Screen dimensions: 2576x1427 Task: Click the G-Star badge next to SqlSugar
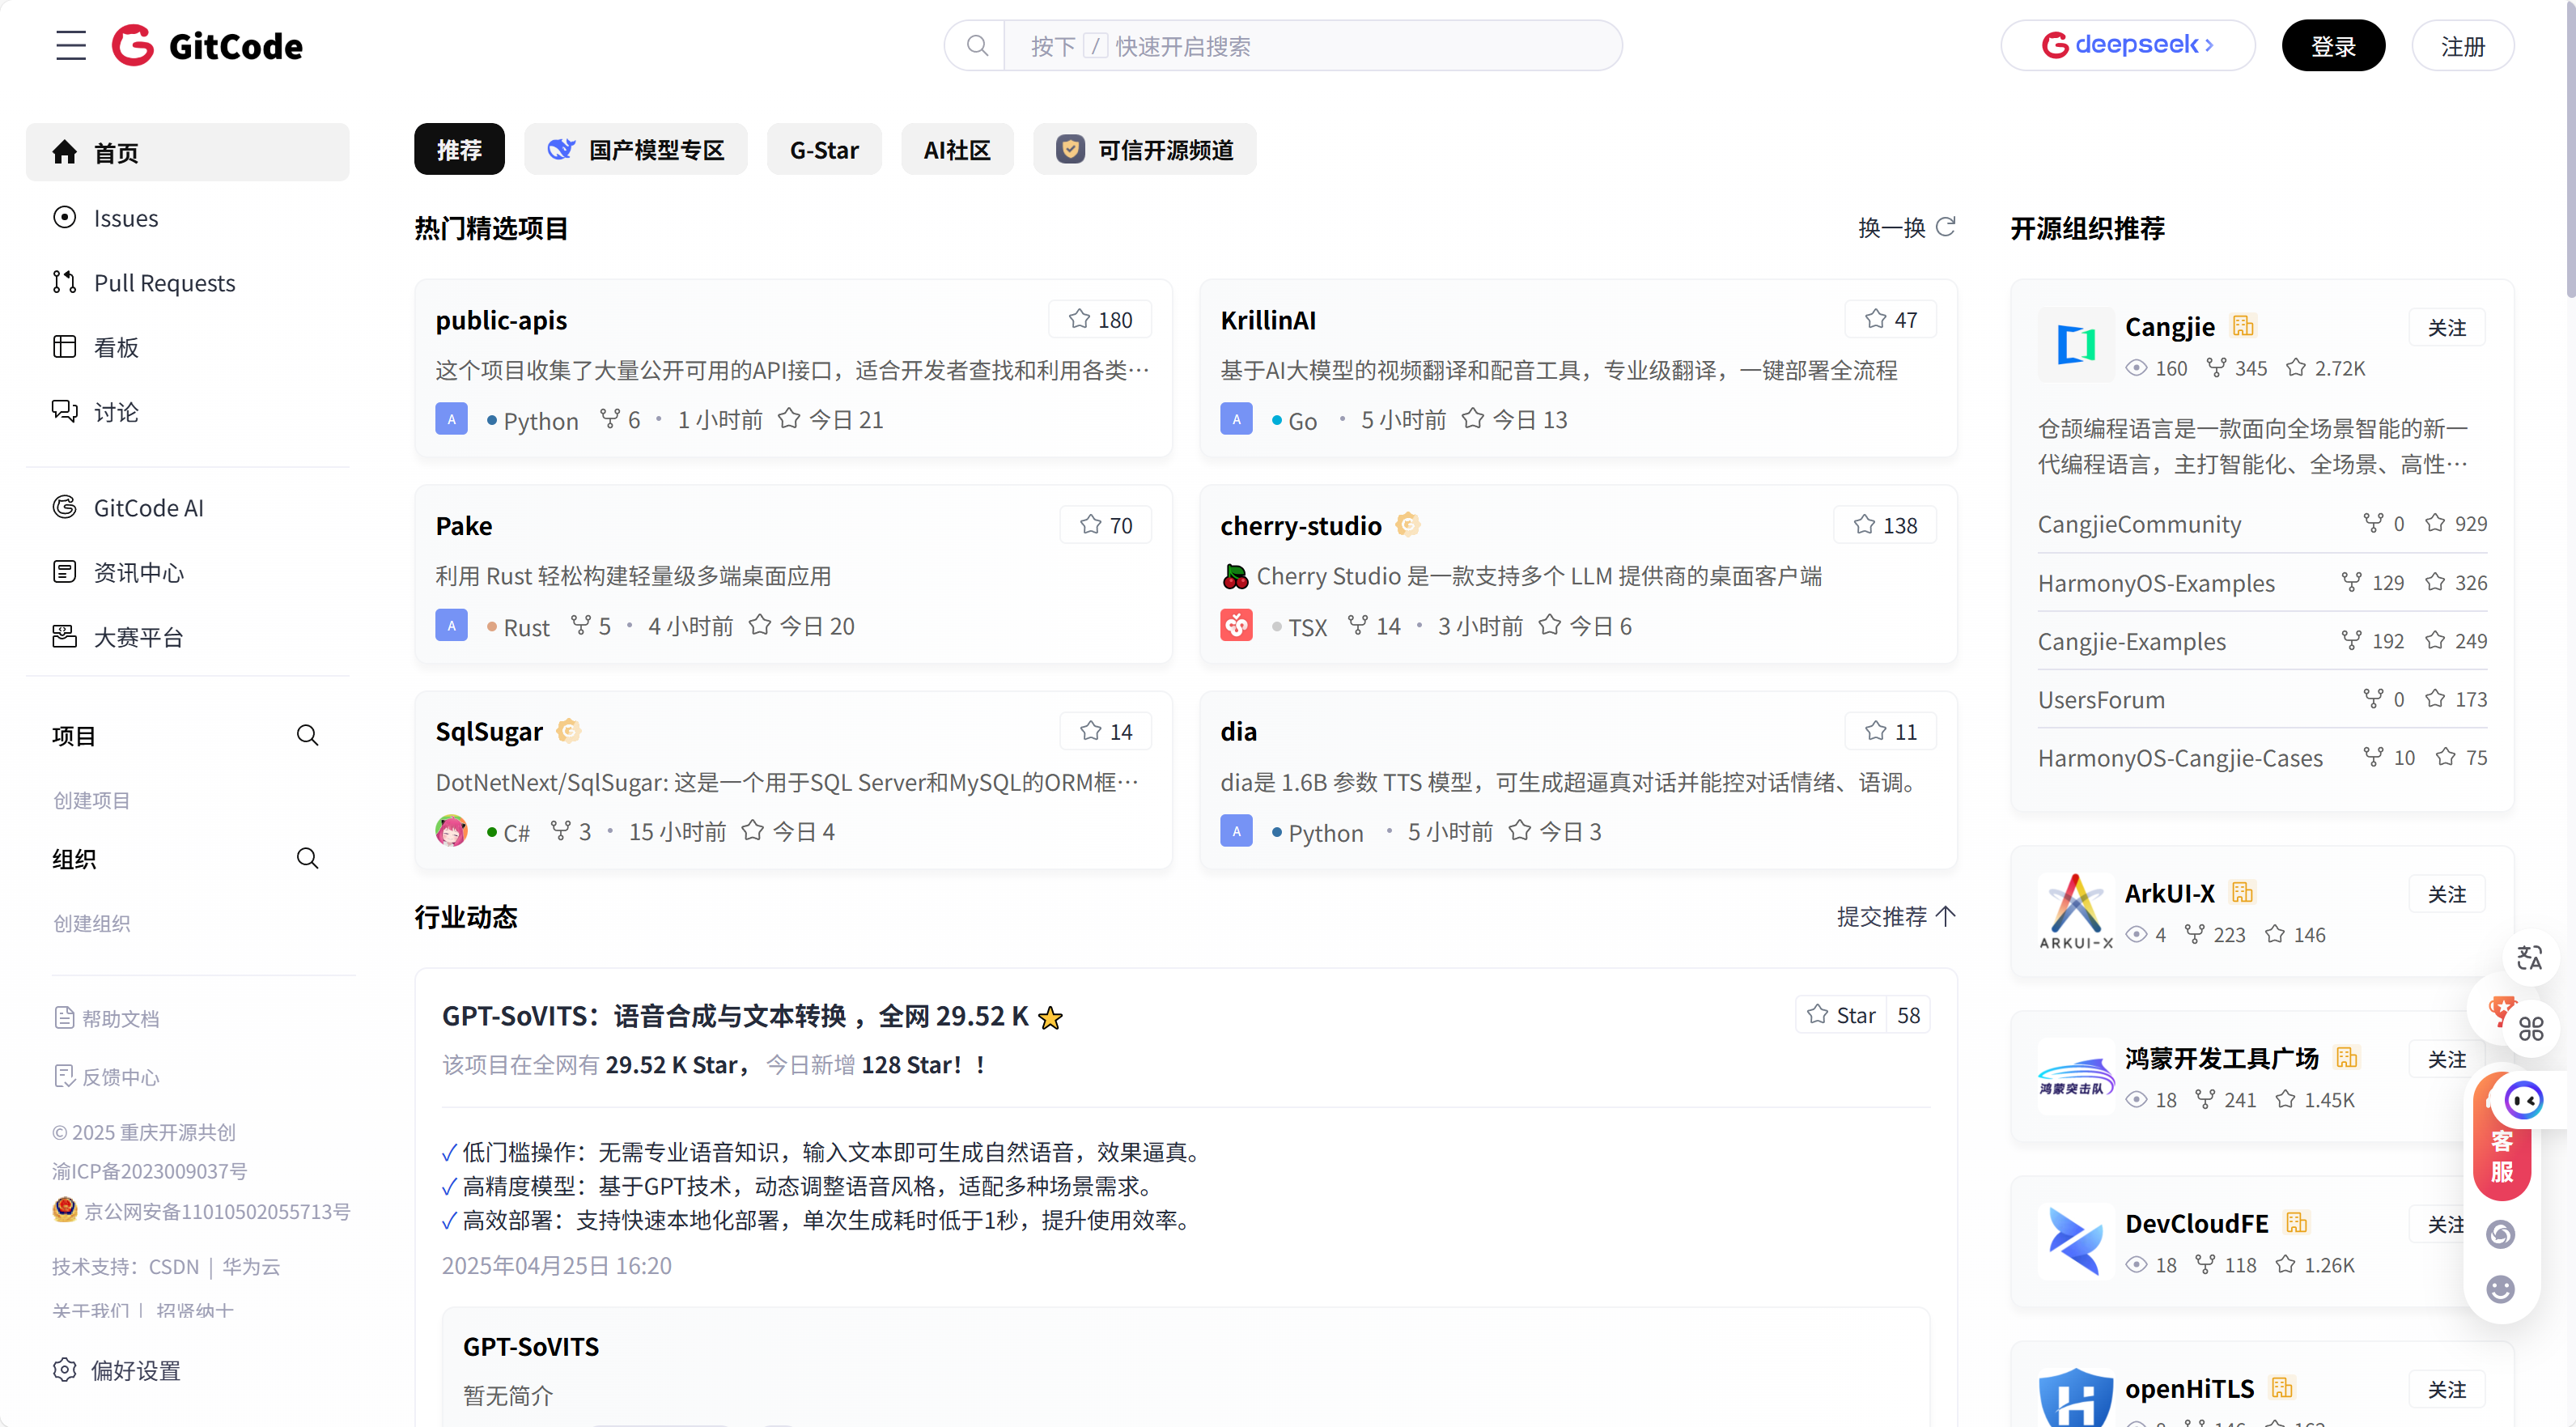(568, 731)
